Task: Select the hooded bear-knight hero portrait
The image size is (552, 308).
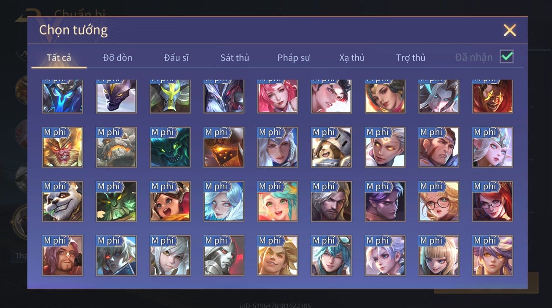Action: click(331, 147)
